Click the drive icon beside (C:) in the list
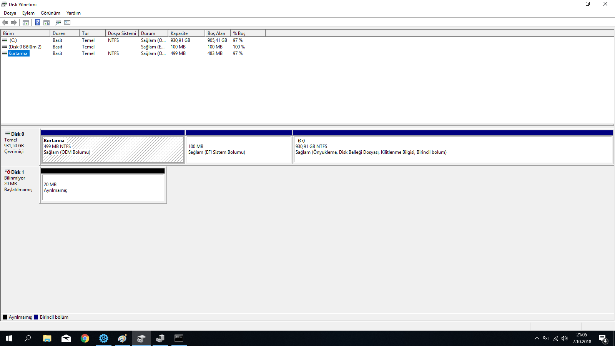Screen dimensions: 615x346 [x=5, y=40]
